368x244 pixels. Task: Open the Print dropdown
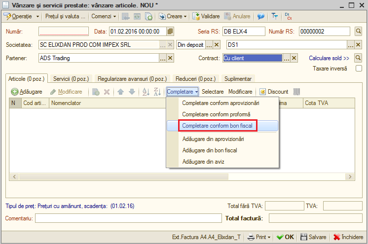259,237
